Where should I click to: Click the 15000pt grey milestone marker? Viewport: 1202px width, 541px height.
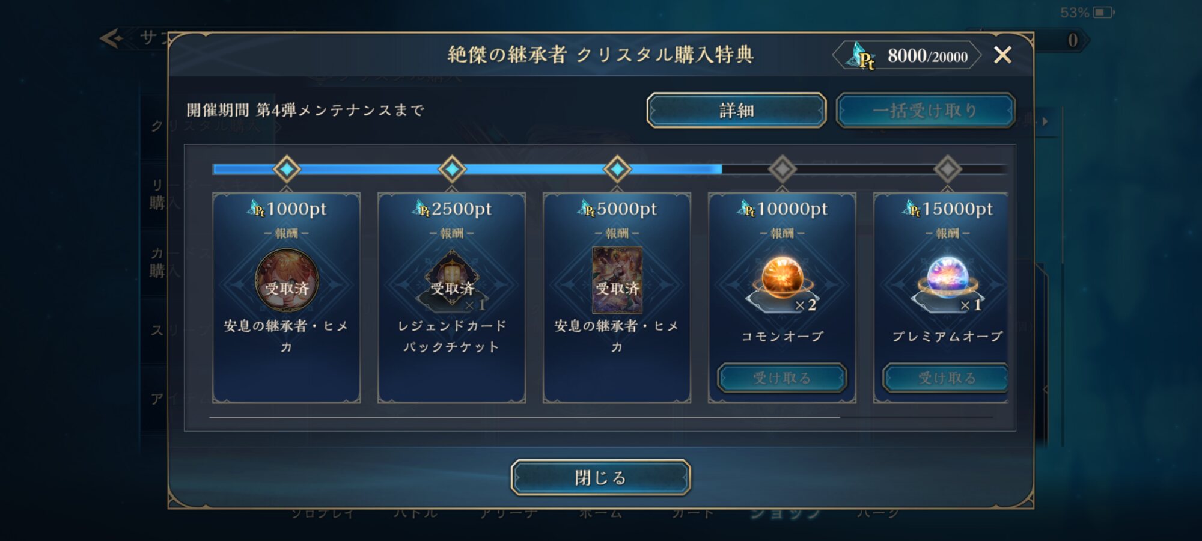coord(947,169)
